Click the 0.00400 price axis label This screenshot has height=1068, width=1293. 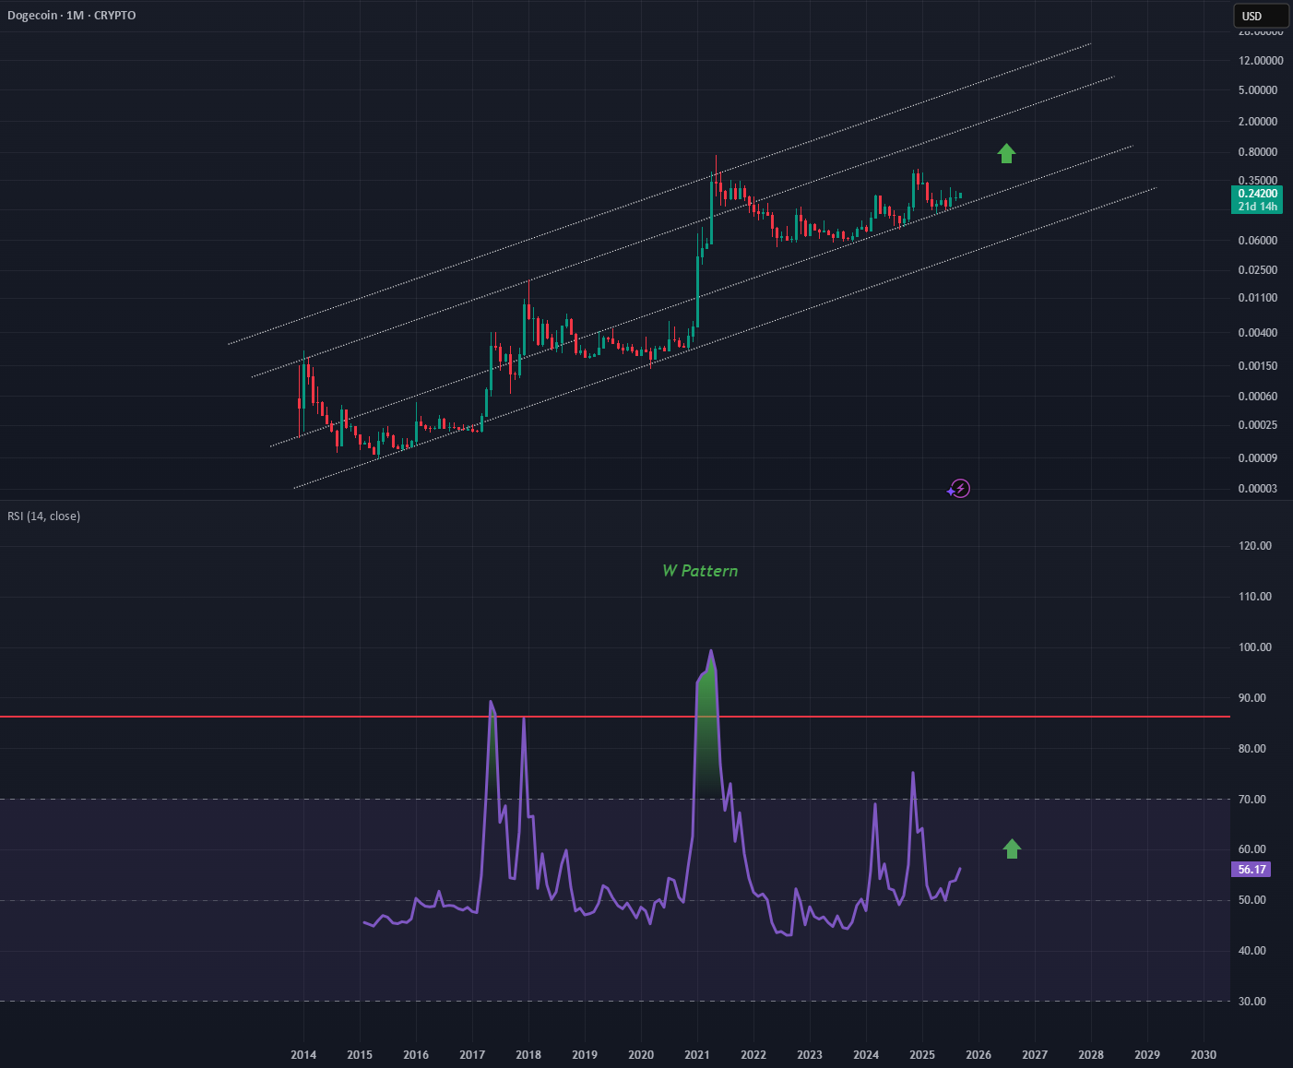[1258, 333]
